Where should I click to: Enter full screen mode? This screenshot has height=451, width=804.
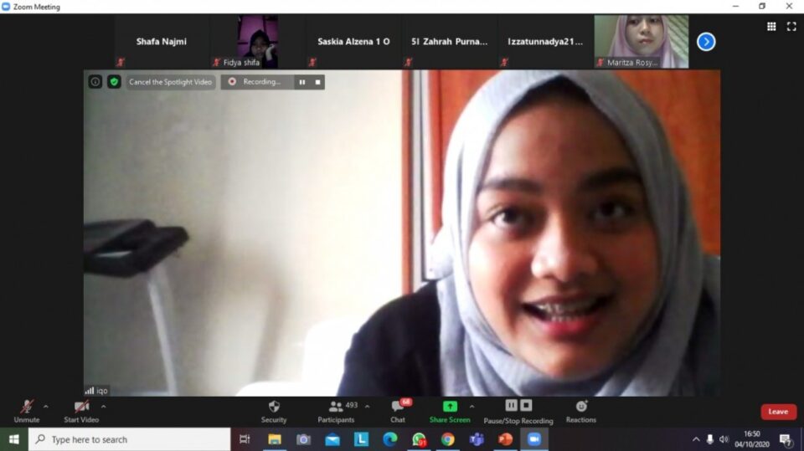791,26
